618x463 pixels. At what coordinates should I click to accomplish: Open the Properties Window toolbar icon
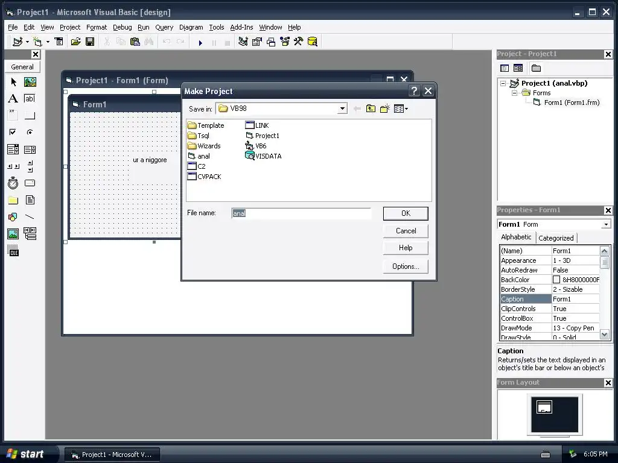pyautogui.click(x=257, y=42)
